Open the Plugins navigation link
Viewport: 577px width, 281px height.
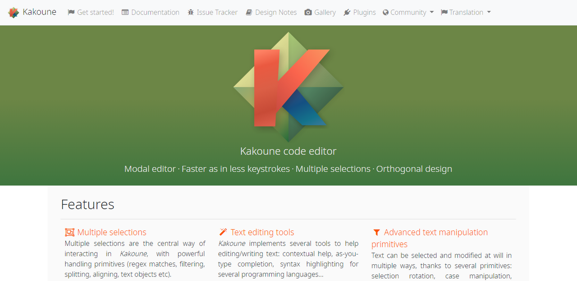click(360, 13)
